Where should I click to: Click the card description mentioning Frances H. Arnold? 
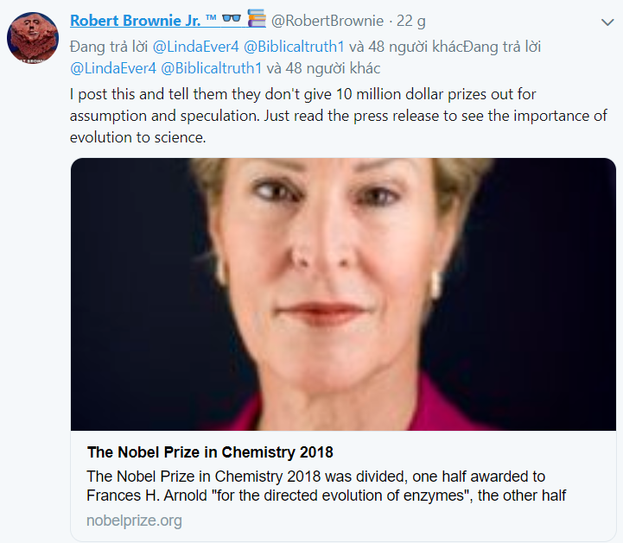327,485
